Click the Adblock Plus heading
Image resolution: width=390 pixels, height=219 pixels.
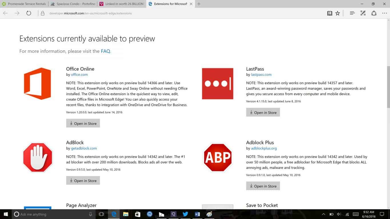(x=260, y=142)
